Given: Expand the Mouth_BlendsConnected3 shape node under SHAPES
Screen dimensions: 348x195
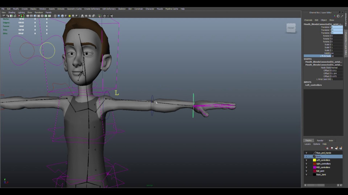Looking at the screenshot, I should point(324,62).
